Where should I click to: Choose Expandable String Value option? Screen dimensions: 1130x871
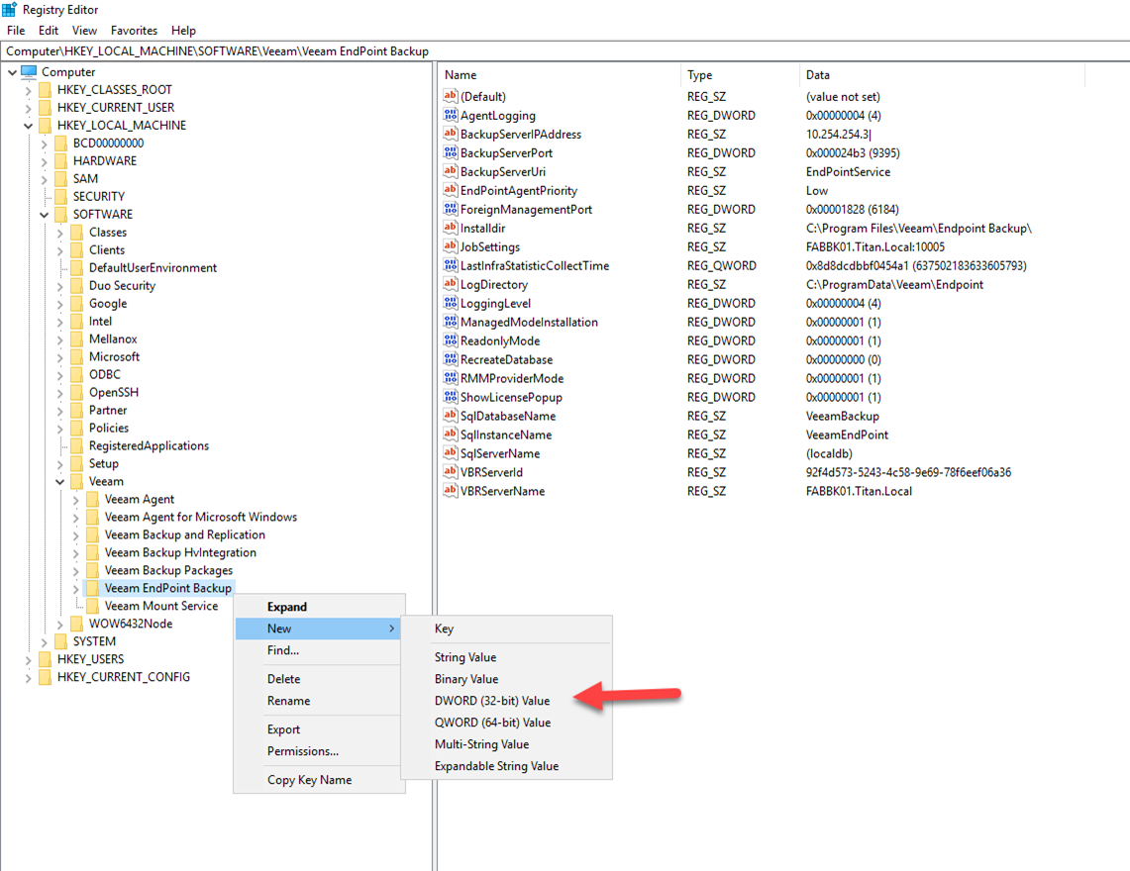tap(496, 766)
